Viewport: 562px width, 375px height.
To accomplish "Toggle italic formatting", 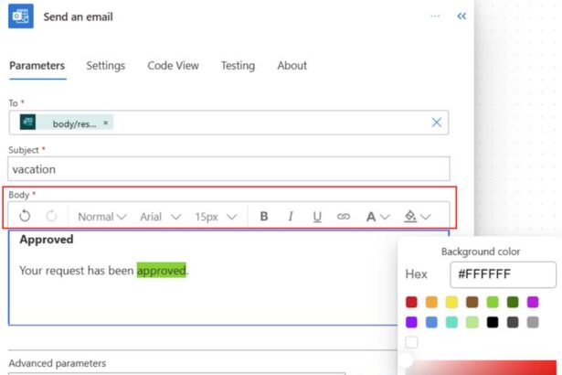I will (x=291, y=217).
